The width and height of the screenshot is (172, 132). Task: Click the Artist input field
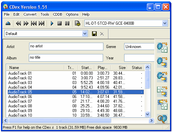click(66, 46)
